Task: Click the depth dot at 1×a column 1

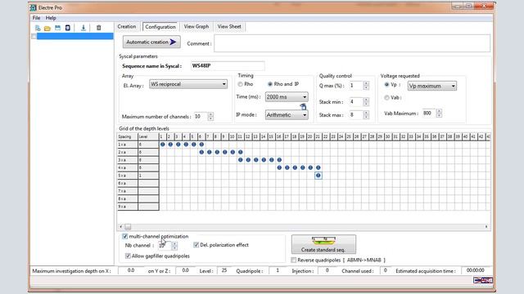Action: coord(163,145)
